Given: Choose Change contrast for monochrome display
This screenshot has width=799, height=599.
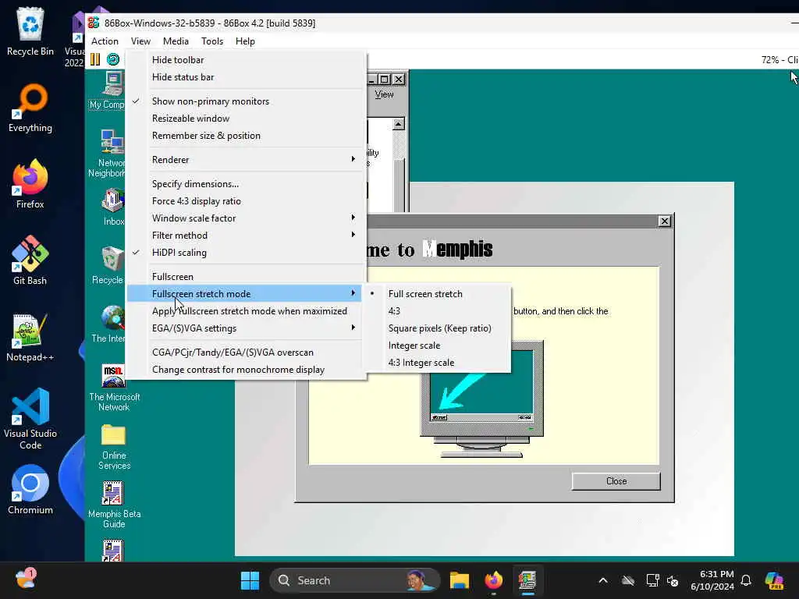Looking at the screenshot, I should 246,369.
